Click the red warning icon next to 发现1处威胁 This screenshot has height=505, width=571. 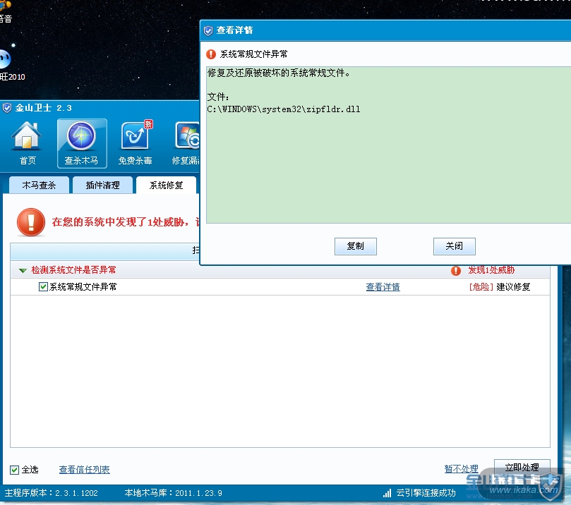tap(455, 270)
